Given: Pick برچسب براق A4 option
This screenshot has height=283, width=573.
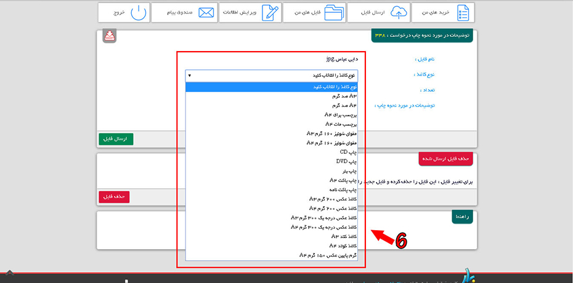Looking at the screenshot, I should click(341, 114).
